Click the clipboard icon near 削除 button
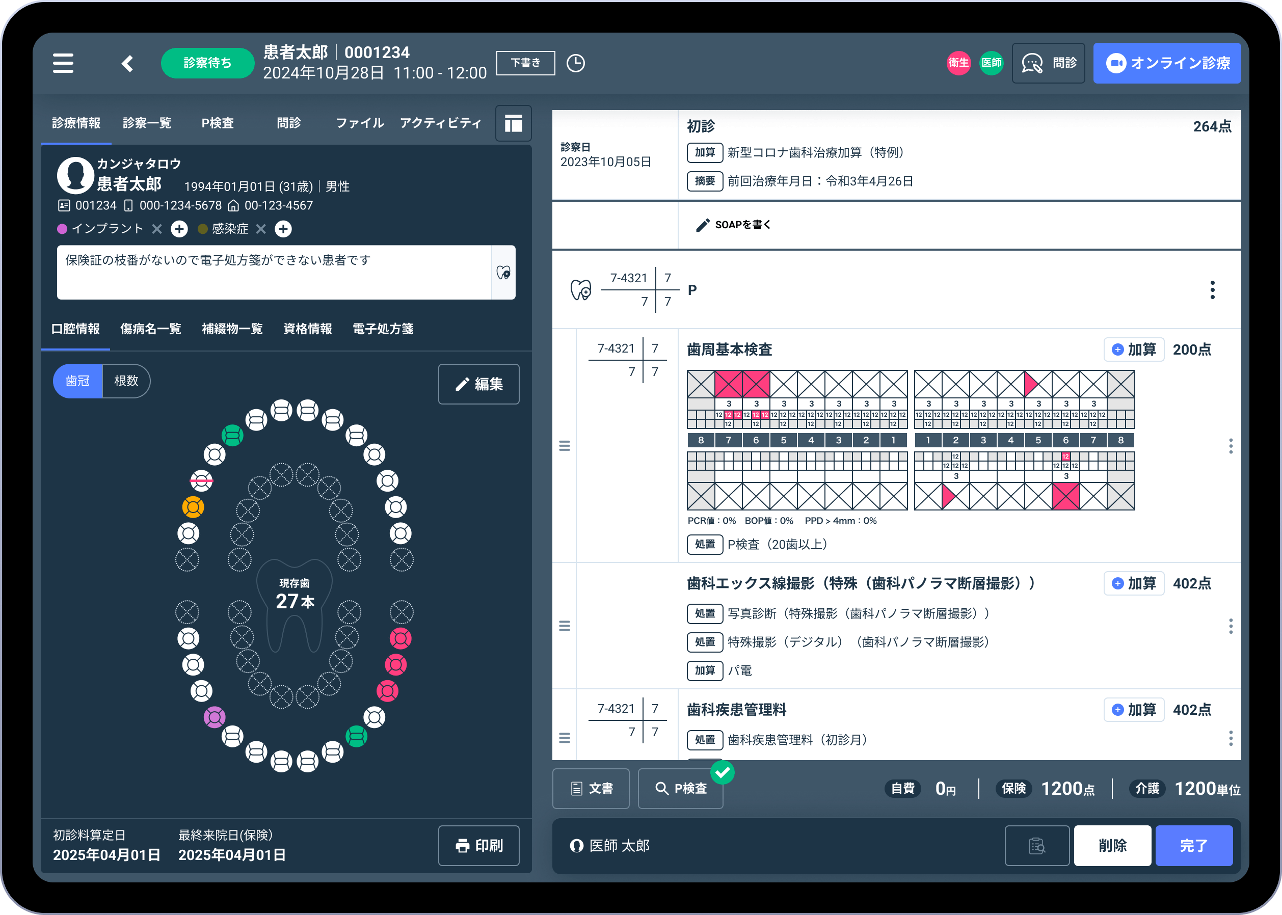The height and width of the screenshot is (915, 1282). (x=1037, y=846)
